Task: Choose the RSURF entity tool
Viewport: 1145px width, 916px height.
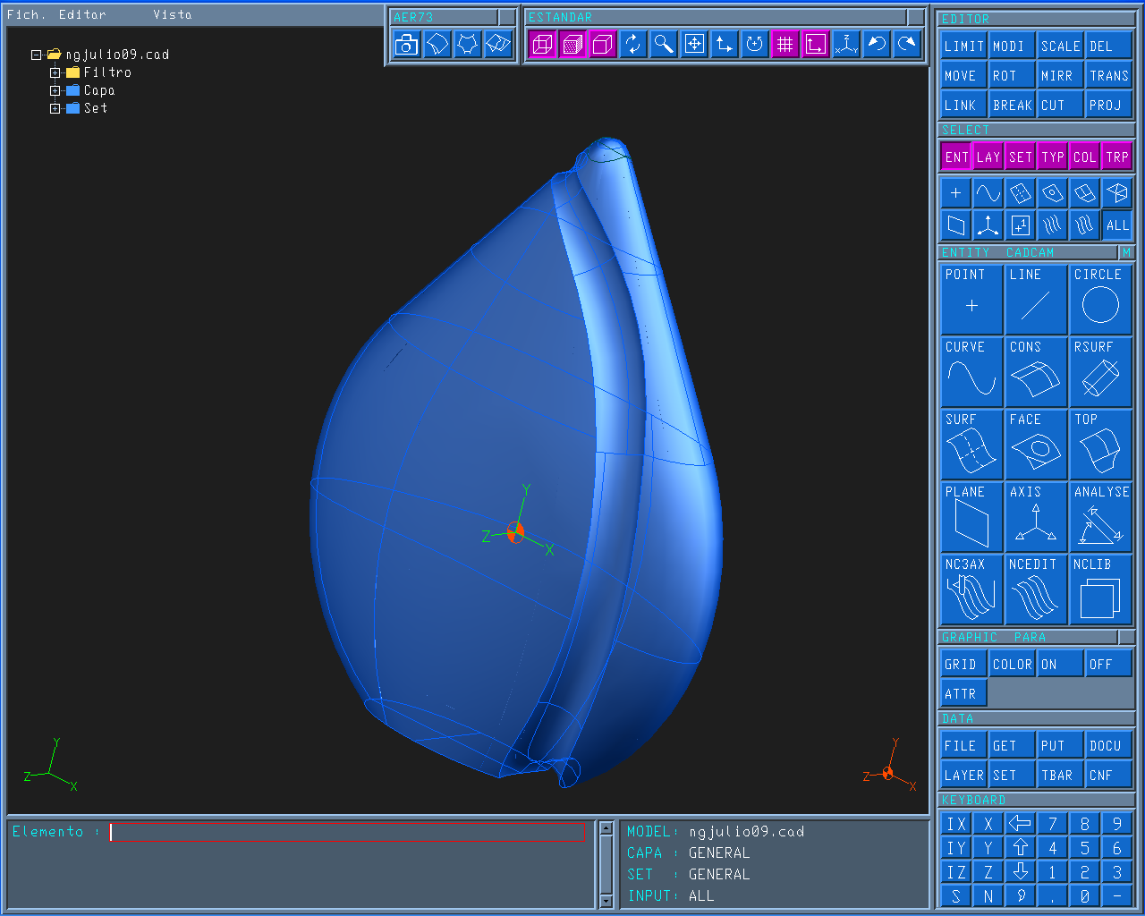Action: (x=1100, y=372)
